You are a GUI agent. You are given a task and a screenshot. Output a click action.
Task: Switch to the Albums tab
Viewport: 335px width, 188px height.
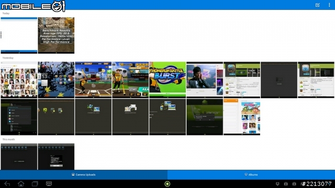point(251,174)
